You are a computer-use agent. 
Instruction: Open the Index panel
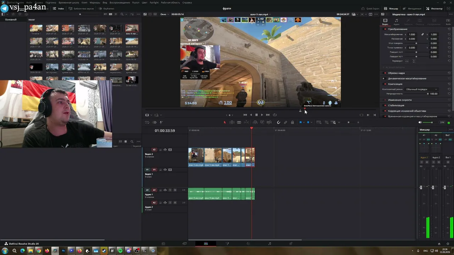coord(59,8)
